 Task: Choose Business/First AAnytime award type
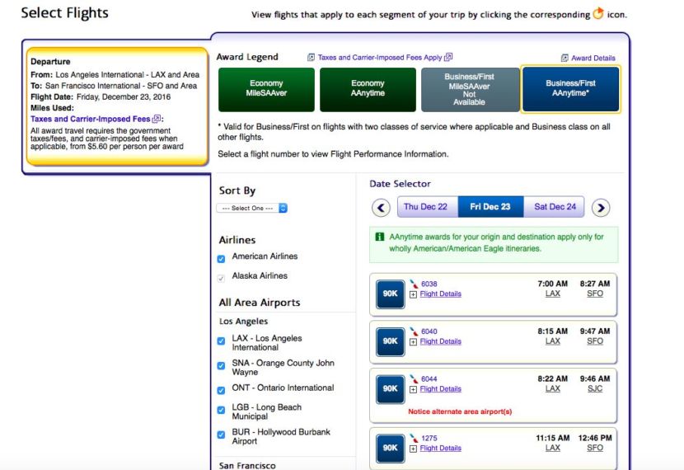(x=570, y=89)
